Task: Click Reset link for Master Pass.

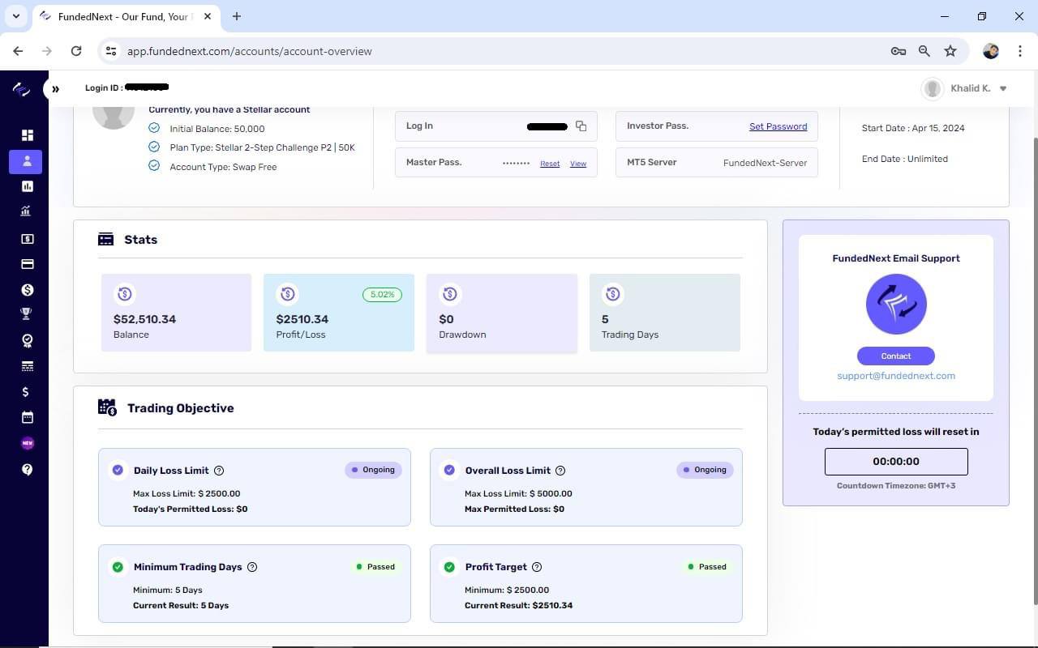Action: point(550,164)
